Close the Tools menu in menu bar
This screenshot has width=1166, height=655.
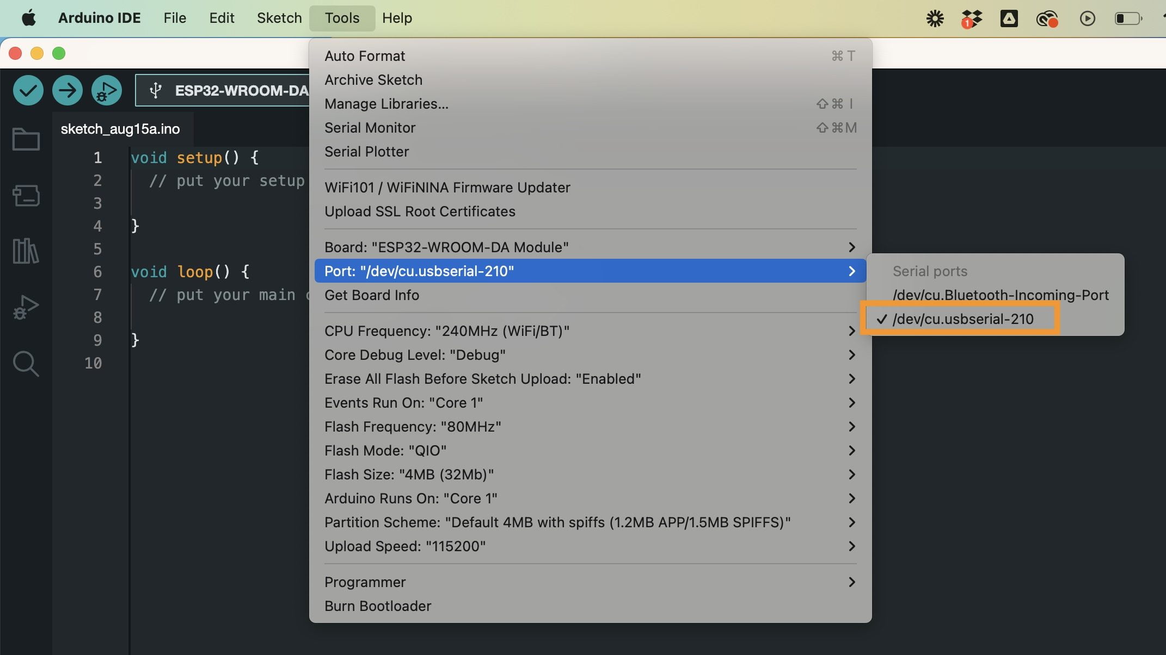click(342, 18)
